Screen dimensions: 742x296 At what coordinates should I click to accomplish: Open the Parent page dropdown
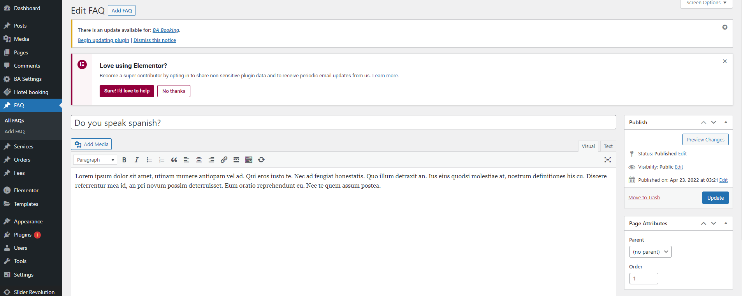650,252
